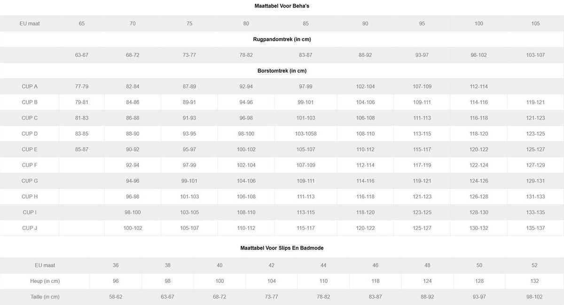Select the "Taille (in cm)" row label

pyautogui.click(x=45, y=297)
